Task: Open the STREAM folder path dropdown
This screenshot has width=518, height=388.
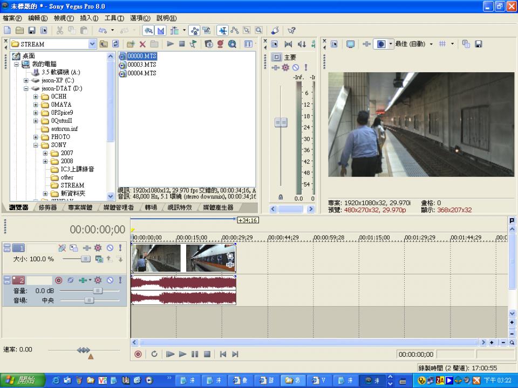Action: (x=92, y=44)
